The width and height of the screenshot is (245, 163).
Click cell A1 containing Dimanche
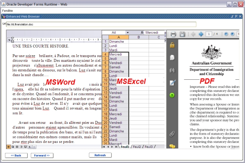tap(119, 42)
